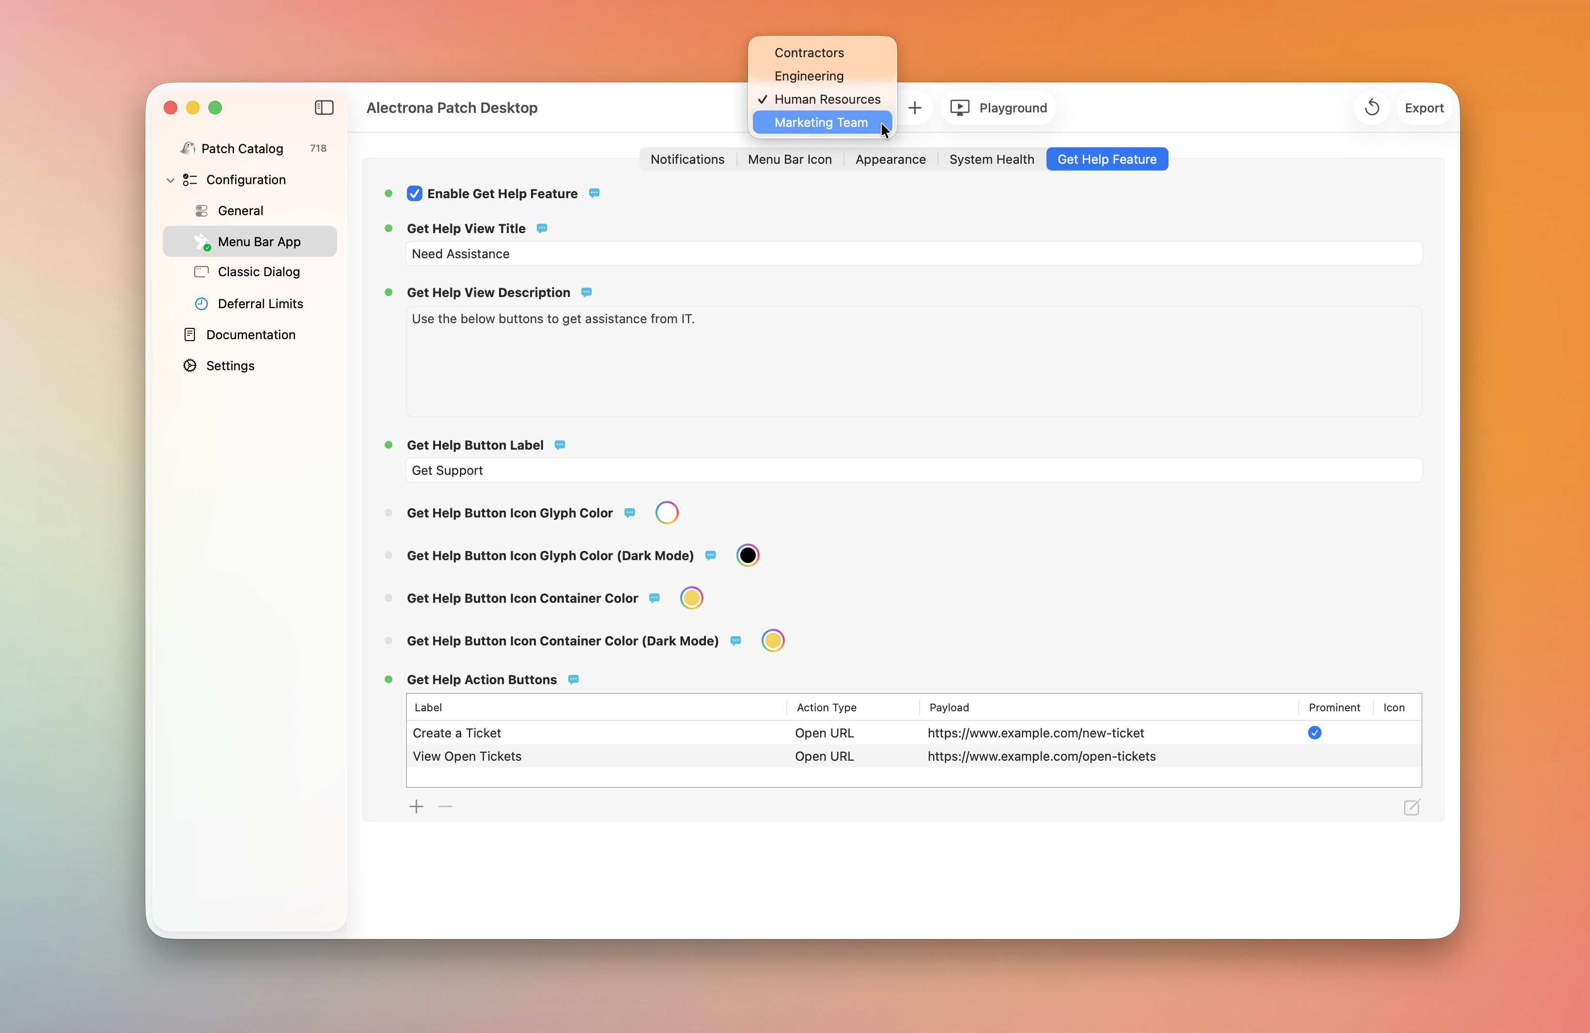
Task: Click the revert circular arrow icon
Action: pos(1372,108)
